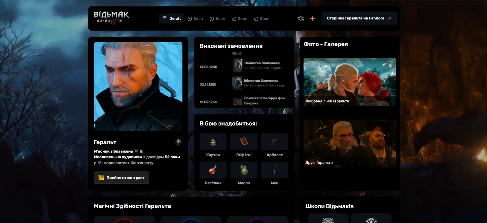Viewport: 487px width, 223px height.
Task: Open the Друзі Геральта photo
Action: point(350,143)
